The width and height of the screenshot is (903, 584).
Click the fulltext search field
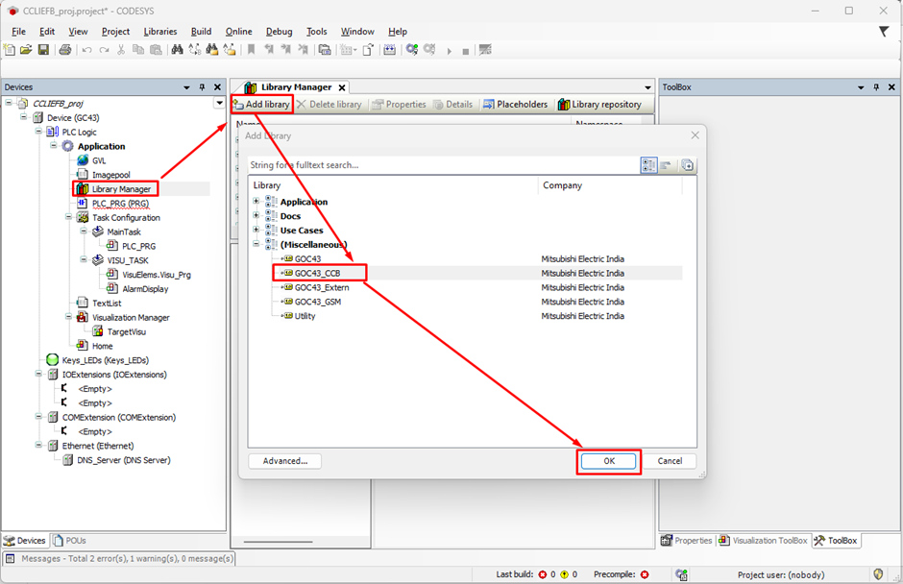coord(442,165)
